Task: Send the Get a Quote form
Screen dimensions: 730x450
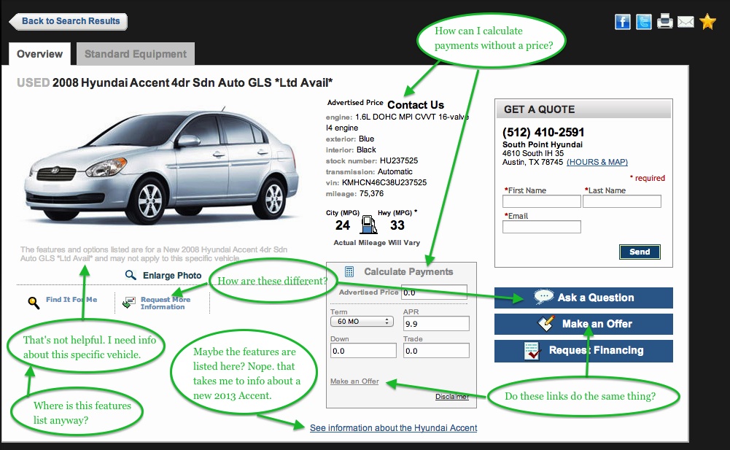Action: [640, 252]
